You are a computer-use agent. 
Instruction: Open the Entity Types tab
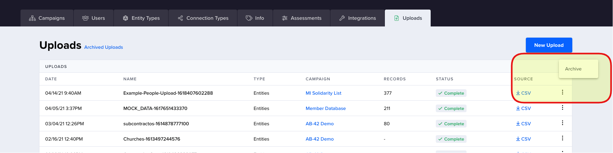point(141,18)
